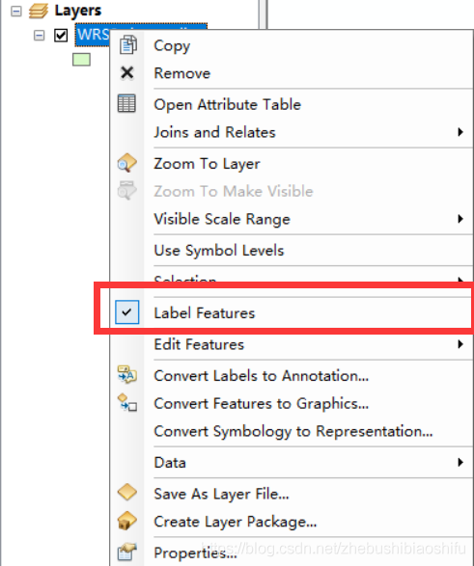Collapse the Layers group tree node

click(x=15, y=12)
